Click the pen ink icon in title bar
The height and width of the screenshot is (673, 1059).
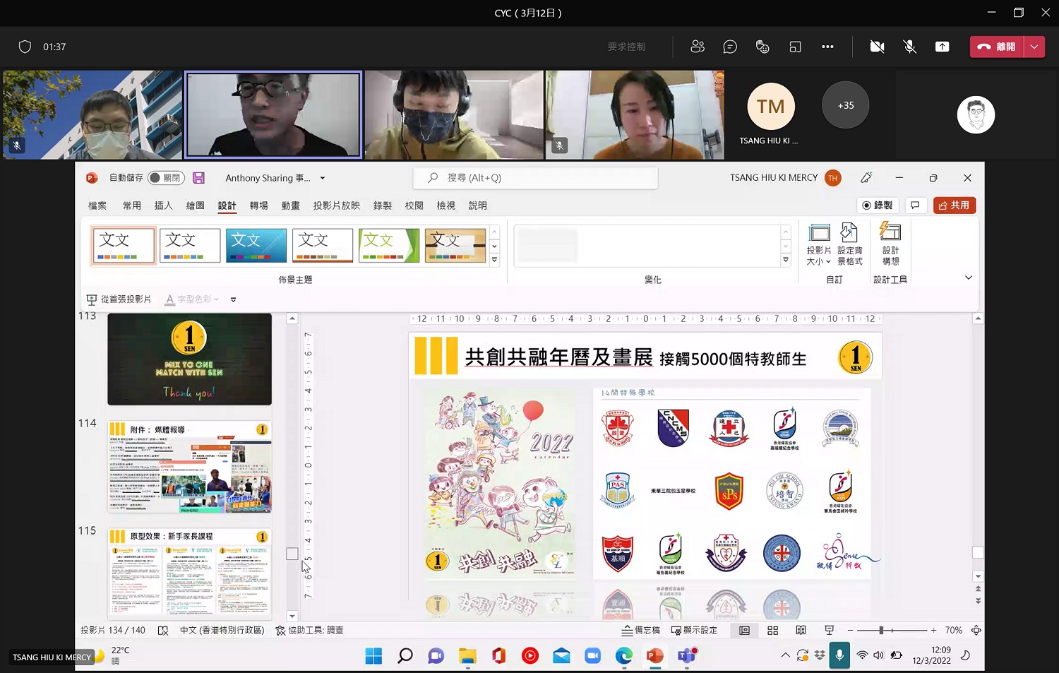point(866,178)
